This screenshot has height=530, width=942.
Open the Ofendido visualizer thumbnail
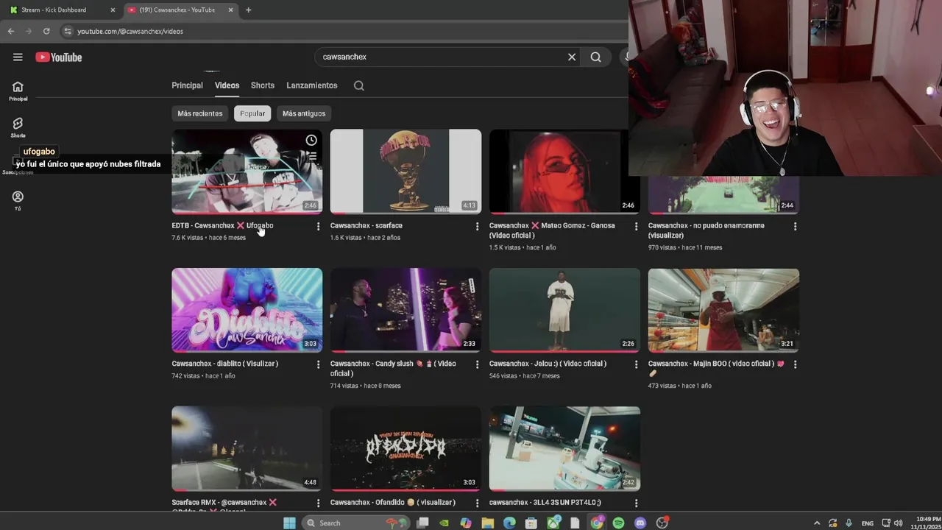pyautogui.click(x=406, y=448)
